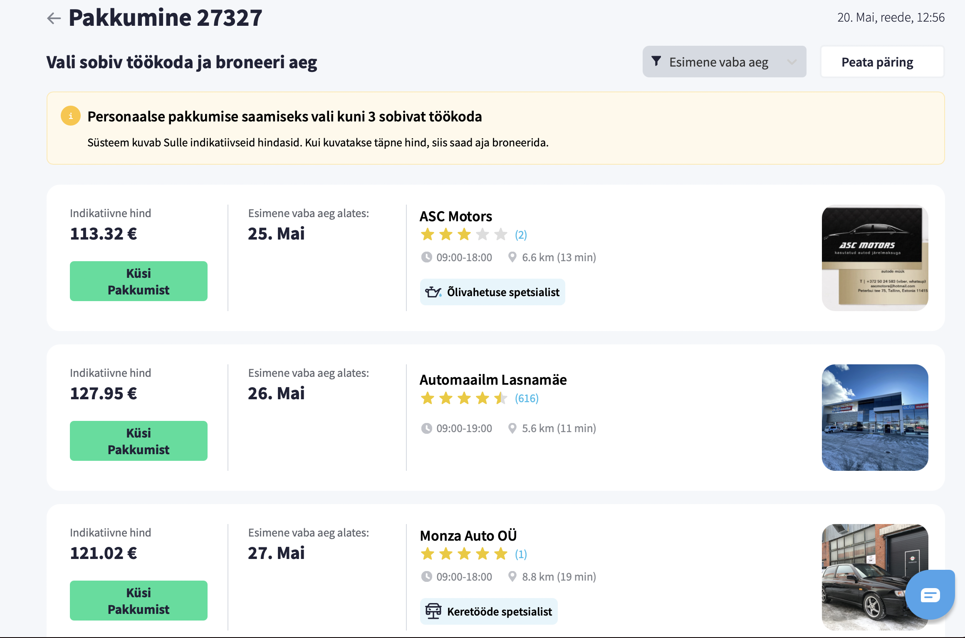Click the 25. Mai first available date

coord(276,234)
